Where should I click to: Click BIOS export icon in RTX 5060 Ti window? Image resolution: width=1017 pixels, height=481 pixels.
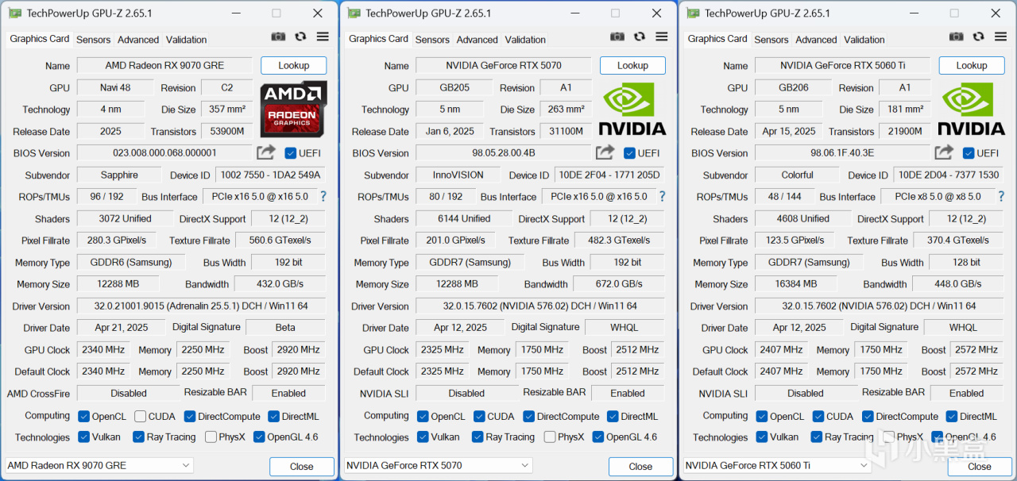(944, 152)
